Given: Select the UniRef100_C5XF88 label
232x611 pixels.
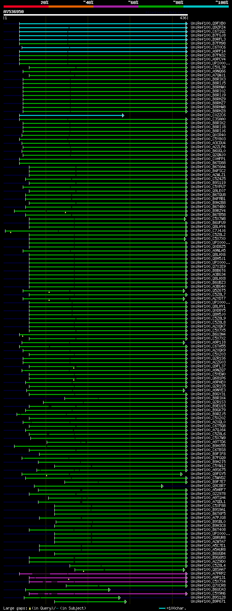Looking at the screenshot, I should 208,506.
